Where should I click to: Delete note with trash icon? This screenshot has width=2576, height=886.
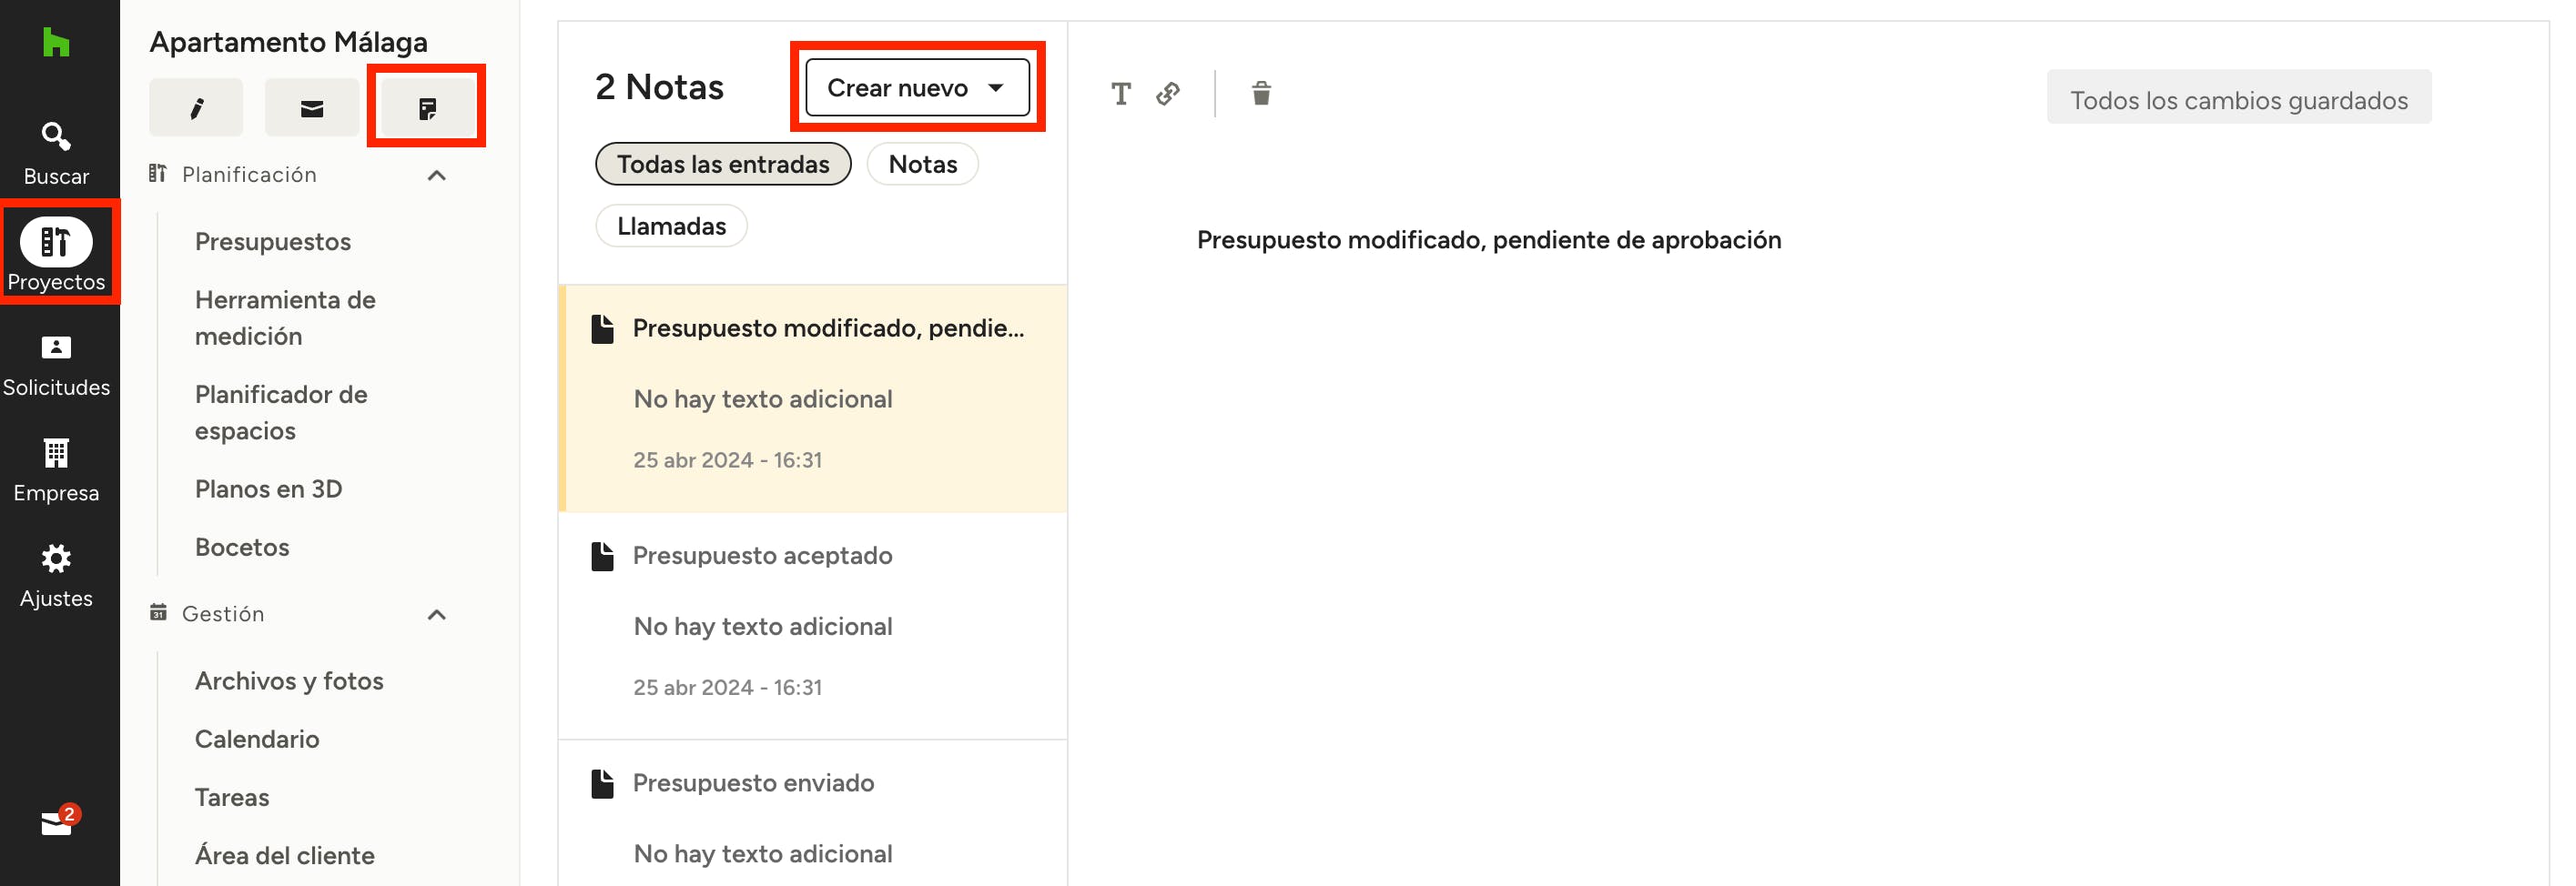click(x=1261, y=94)
